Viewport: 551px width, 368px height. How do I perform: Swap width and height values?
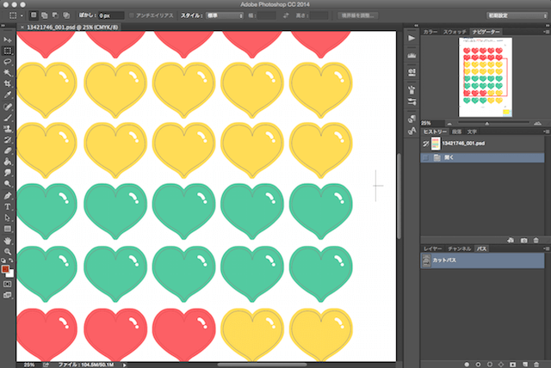click(286, 15)
